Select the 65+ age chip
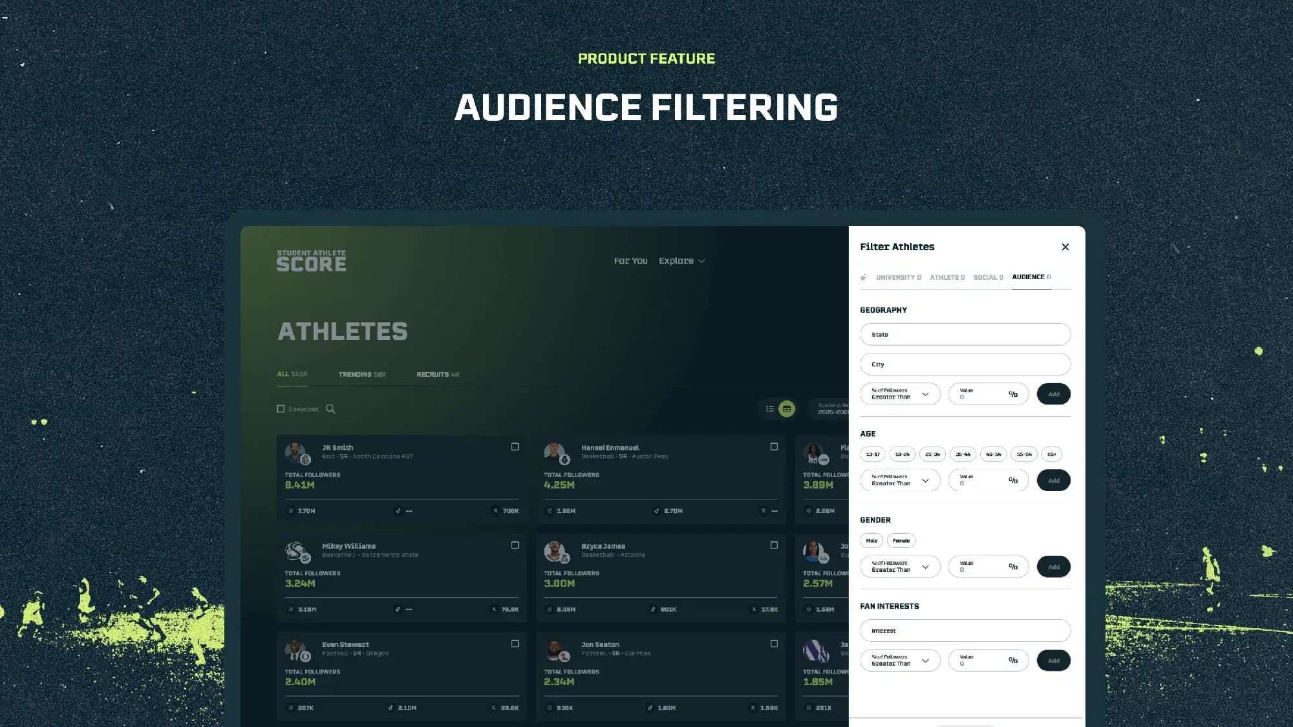The height and width of the screenshot is (727, 1293). tap(1052, 454)
